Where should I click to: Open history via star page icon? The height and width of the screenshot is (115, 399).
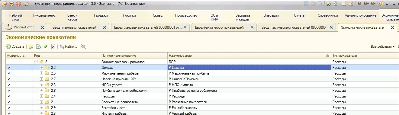point(336,4)
